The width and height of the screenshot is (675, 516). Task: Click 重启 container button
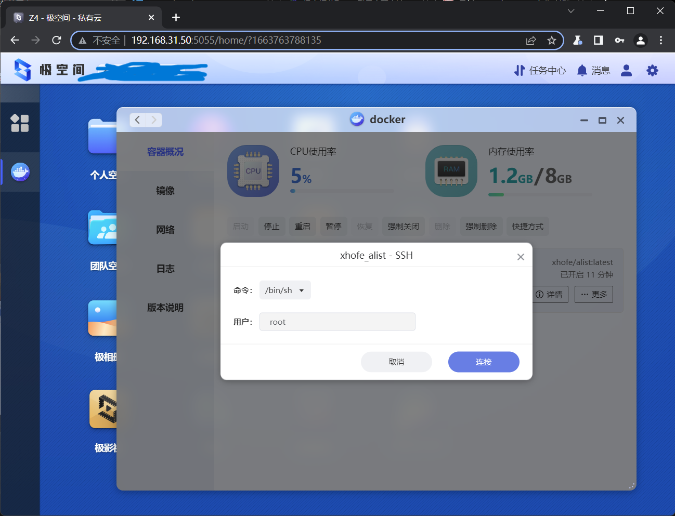[303, 226]
